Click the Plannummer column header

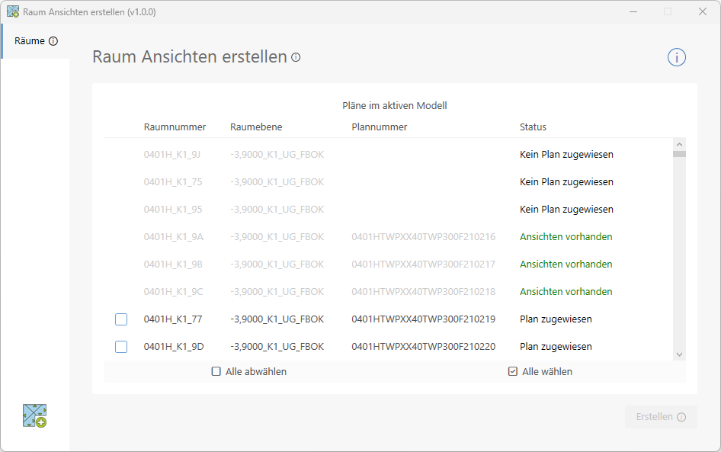coord(379,127)
